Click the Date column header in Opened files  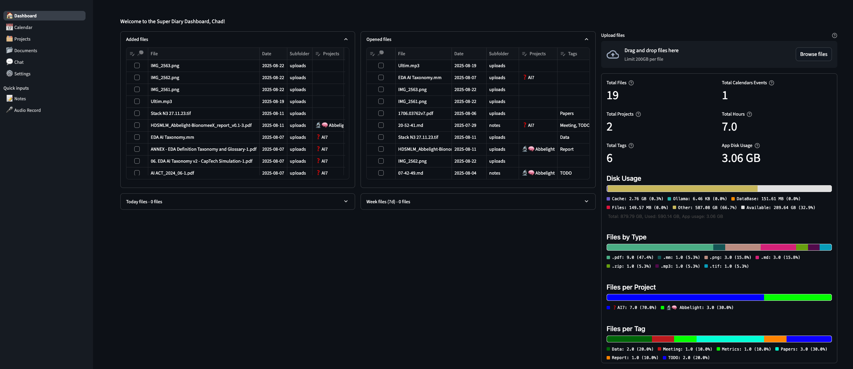point(459,54)
